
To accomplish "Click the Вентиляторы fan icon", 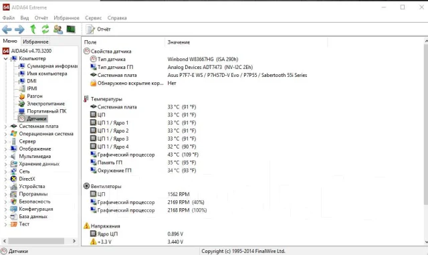I will [x=86, y=186].
